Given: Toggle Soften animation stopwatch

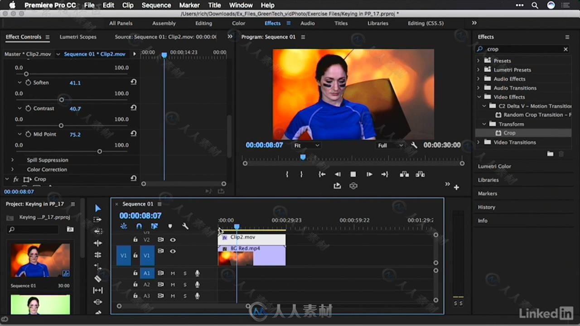Looking at the screenshot, I should click(28, 82).
